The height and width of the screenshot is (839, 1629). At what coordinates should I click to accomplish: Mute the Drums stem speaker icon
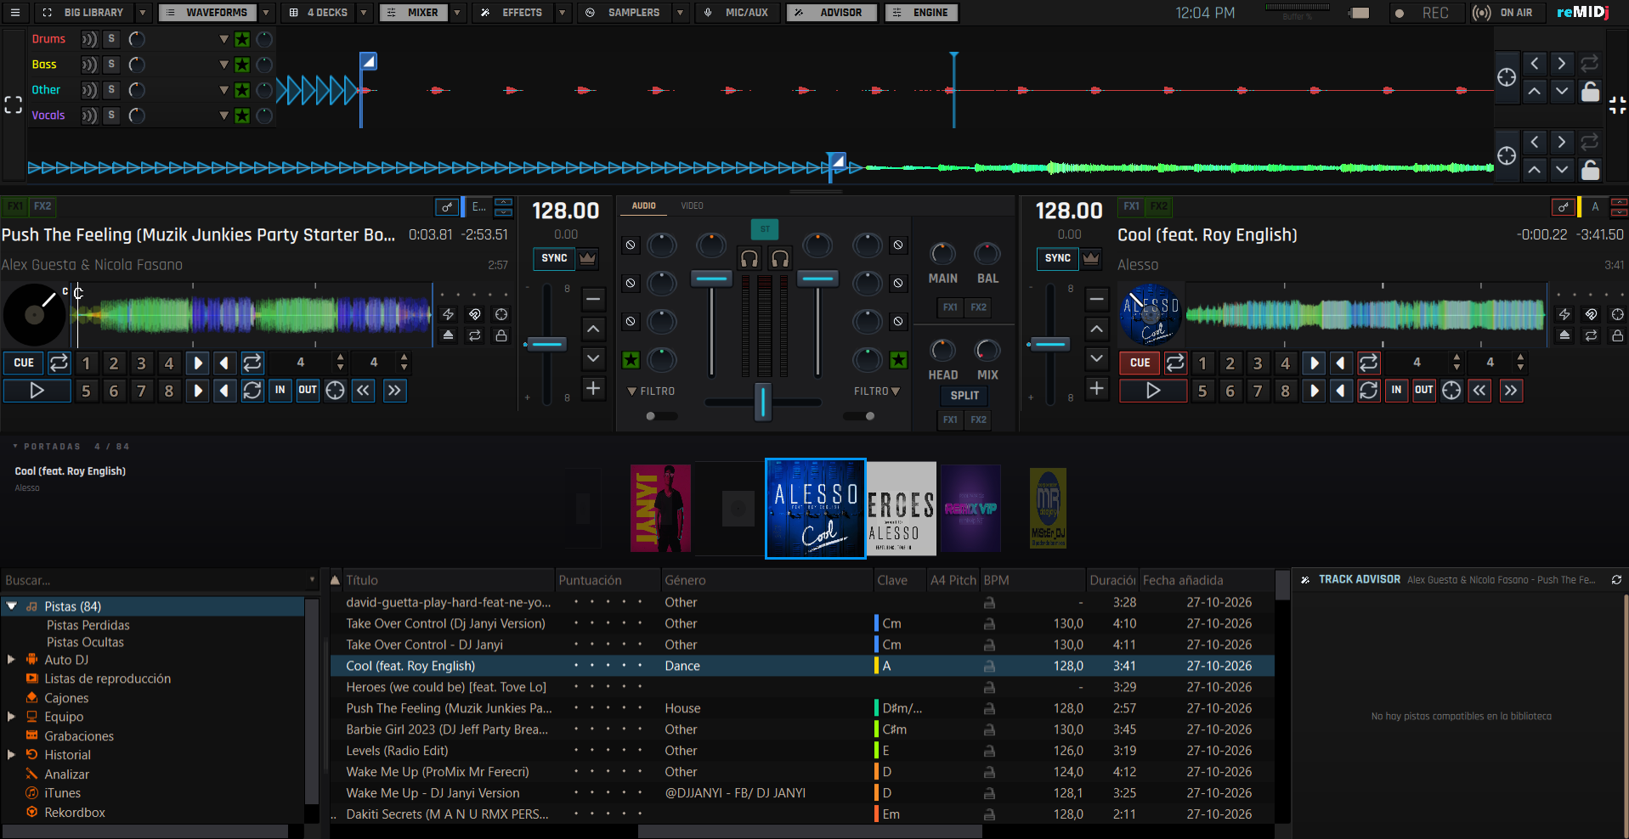coord(88,39)
